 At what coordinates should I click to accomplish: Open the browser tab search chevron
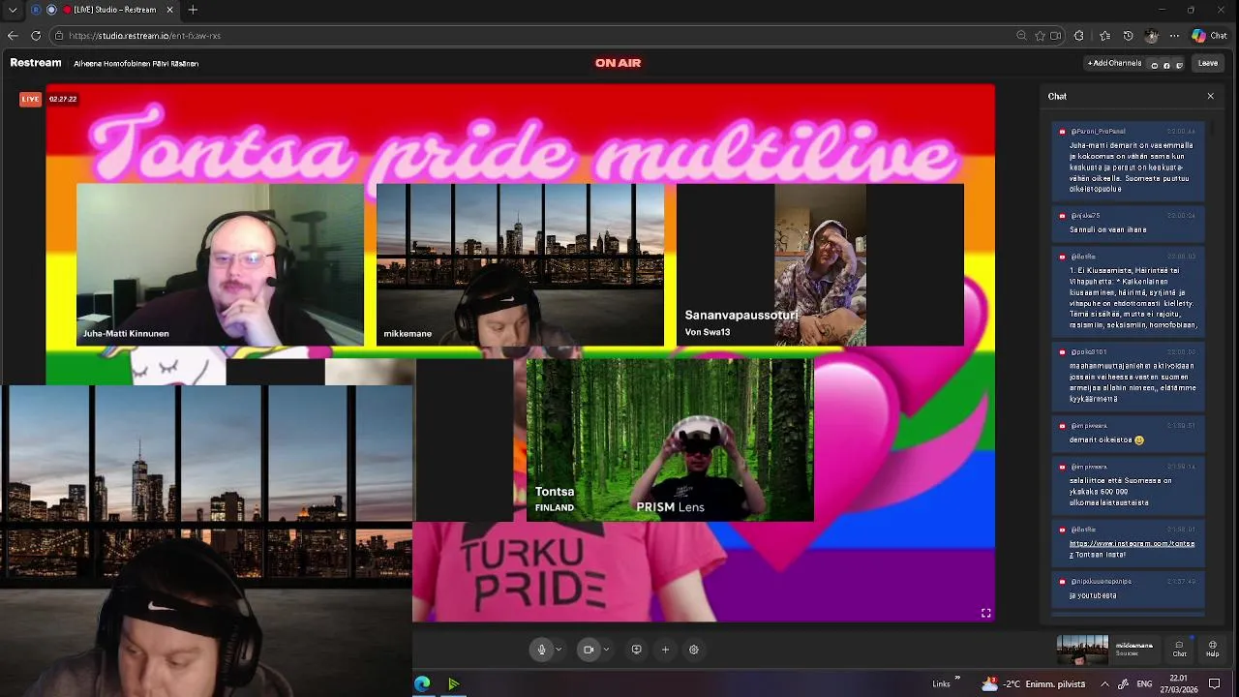[13, 10]
